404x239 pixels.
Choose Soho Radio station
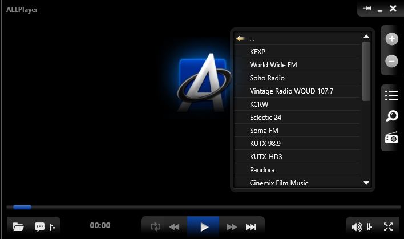(297, 78)
